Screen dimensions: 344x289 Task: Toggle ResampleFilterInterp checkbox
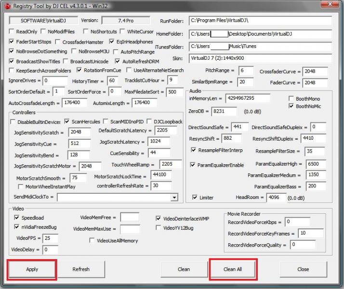pyautogui.click(x=194, y=150)
